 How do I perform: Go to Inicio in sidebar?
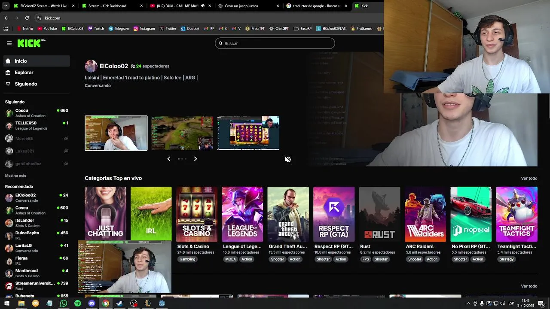point(37,61)
